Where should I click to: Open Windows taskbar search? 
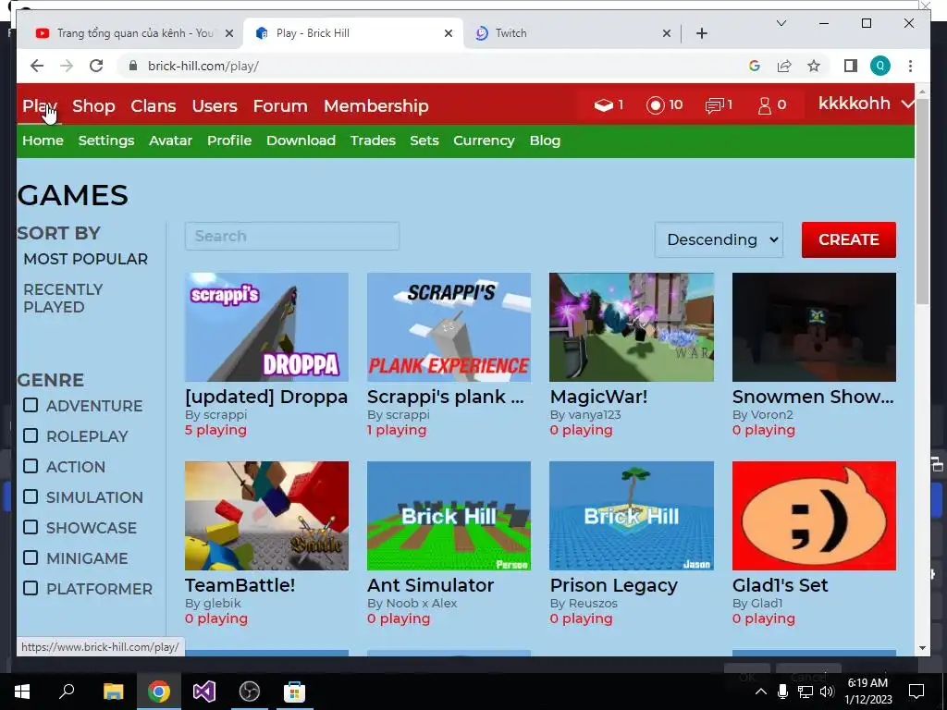(67, 692)
